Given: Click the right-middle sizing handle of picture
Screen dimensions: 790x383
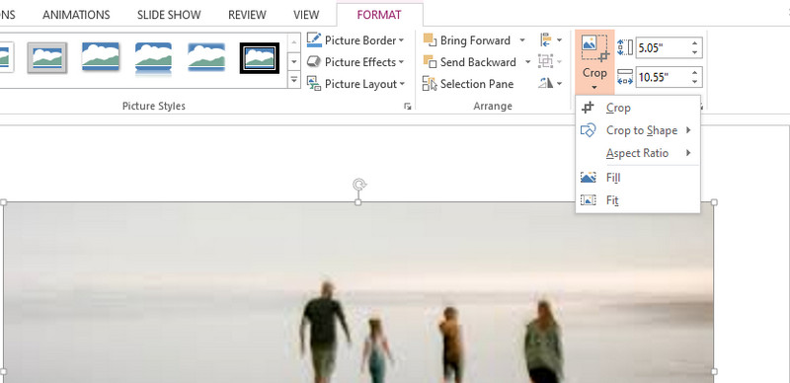Looking at the screenshot, I should 714,371.
